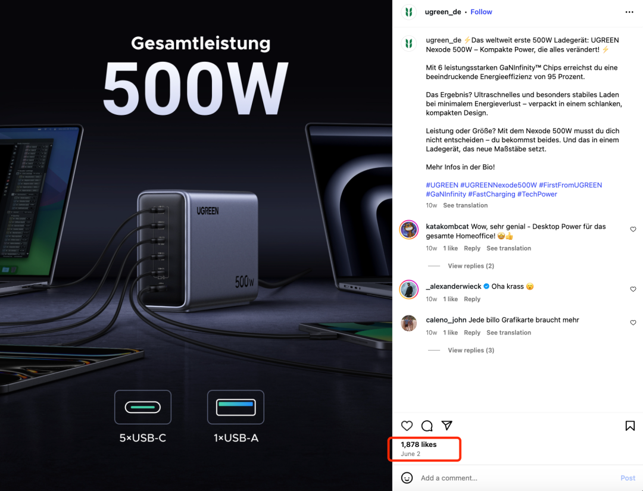Open katakombcat's profile picture

[x=409, y=230]
